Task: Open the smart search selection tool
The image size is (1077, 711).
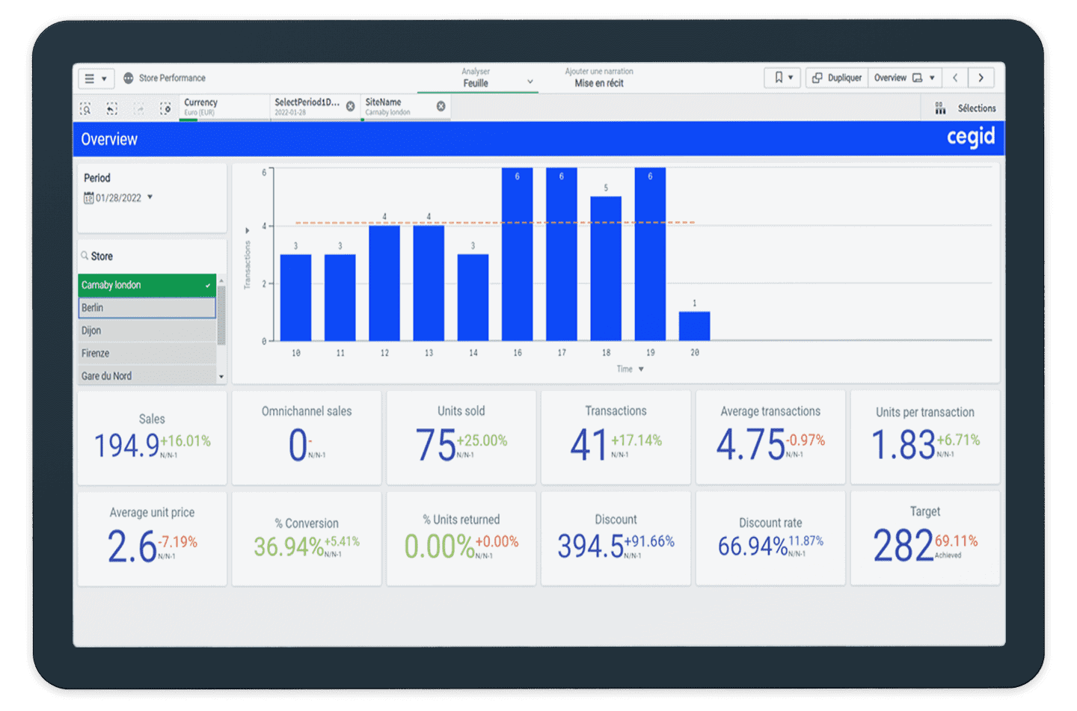Action: click(x=86, y=108)
